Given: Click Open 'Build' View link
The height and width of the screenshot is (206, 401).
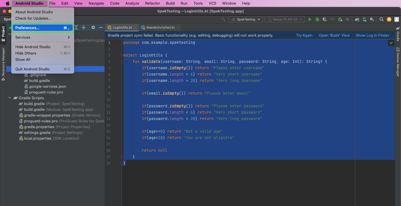Looking at the screenshot, I should (334, 35).
